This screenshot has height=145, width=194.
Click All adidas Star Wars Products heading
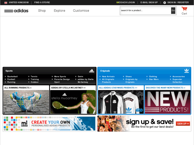point(118,88)
